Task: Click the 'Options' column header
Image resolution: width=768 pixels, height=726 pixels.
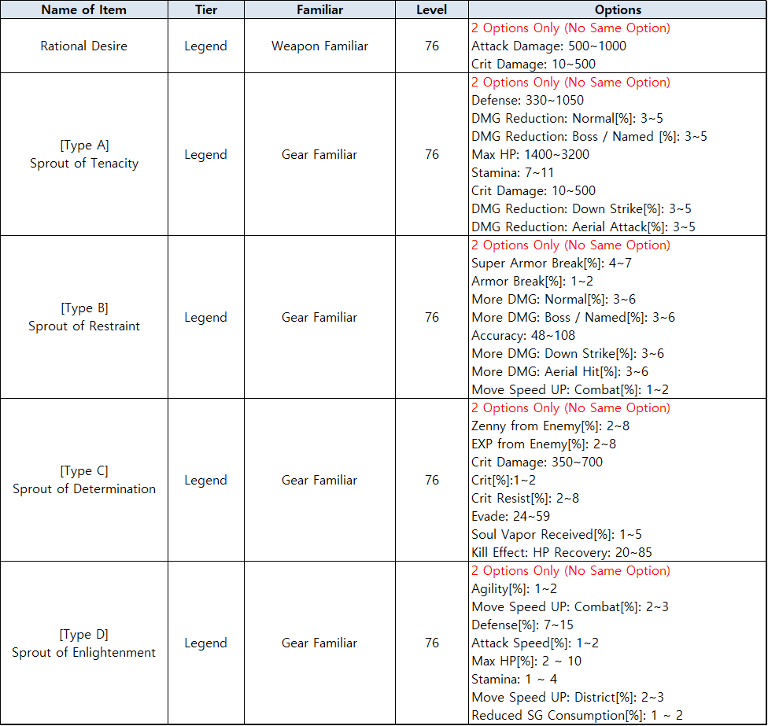Action: tap(618, 9)
